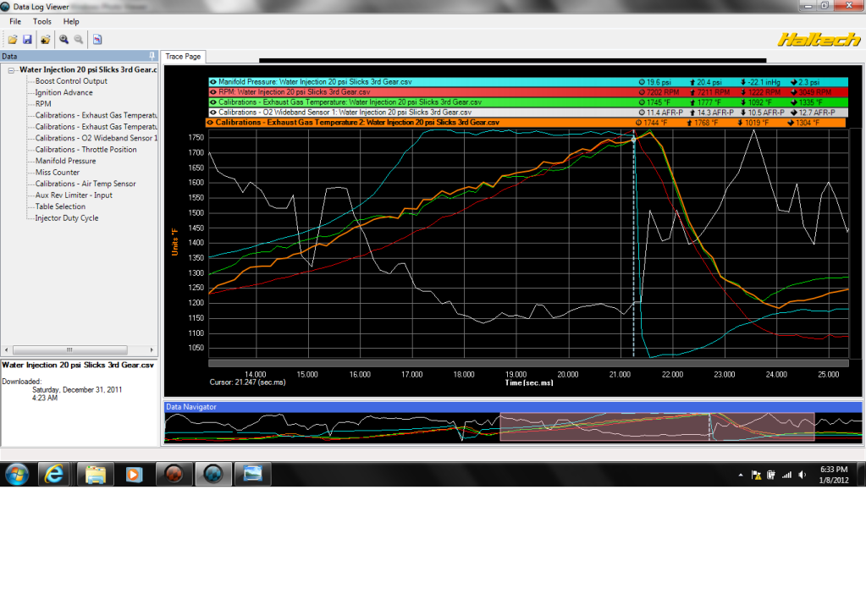Select Table Selection in data tree

[60, 206]
